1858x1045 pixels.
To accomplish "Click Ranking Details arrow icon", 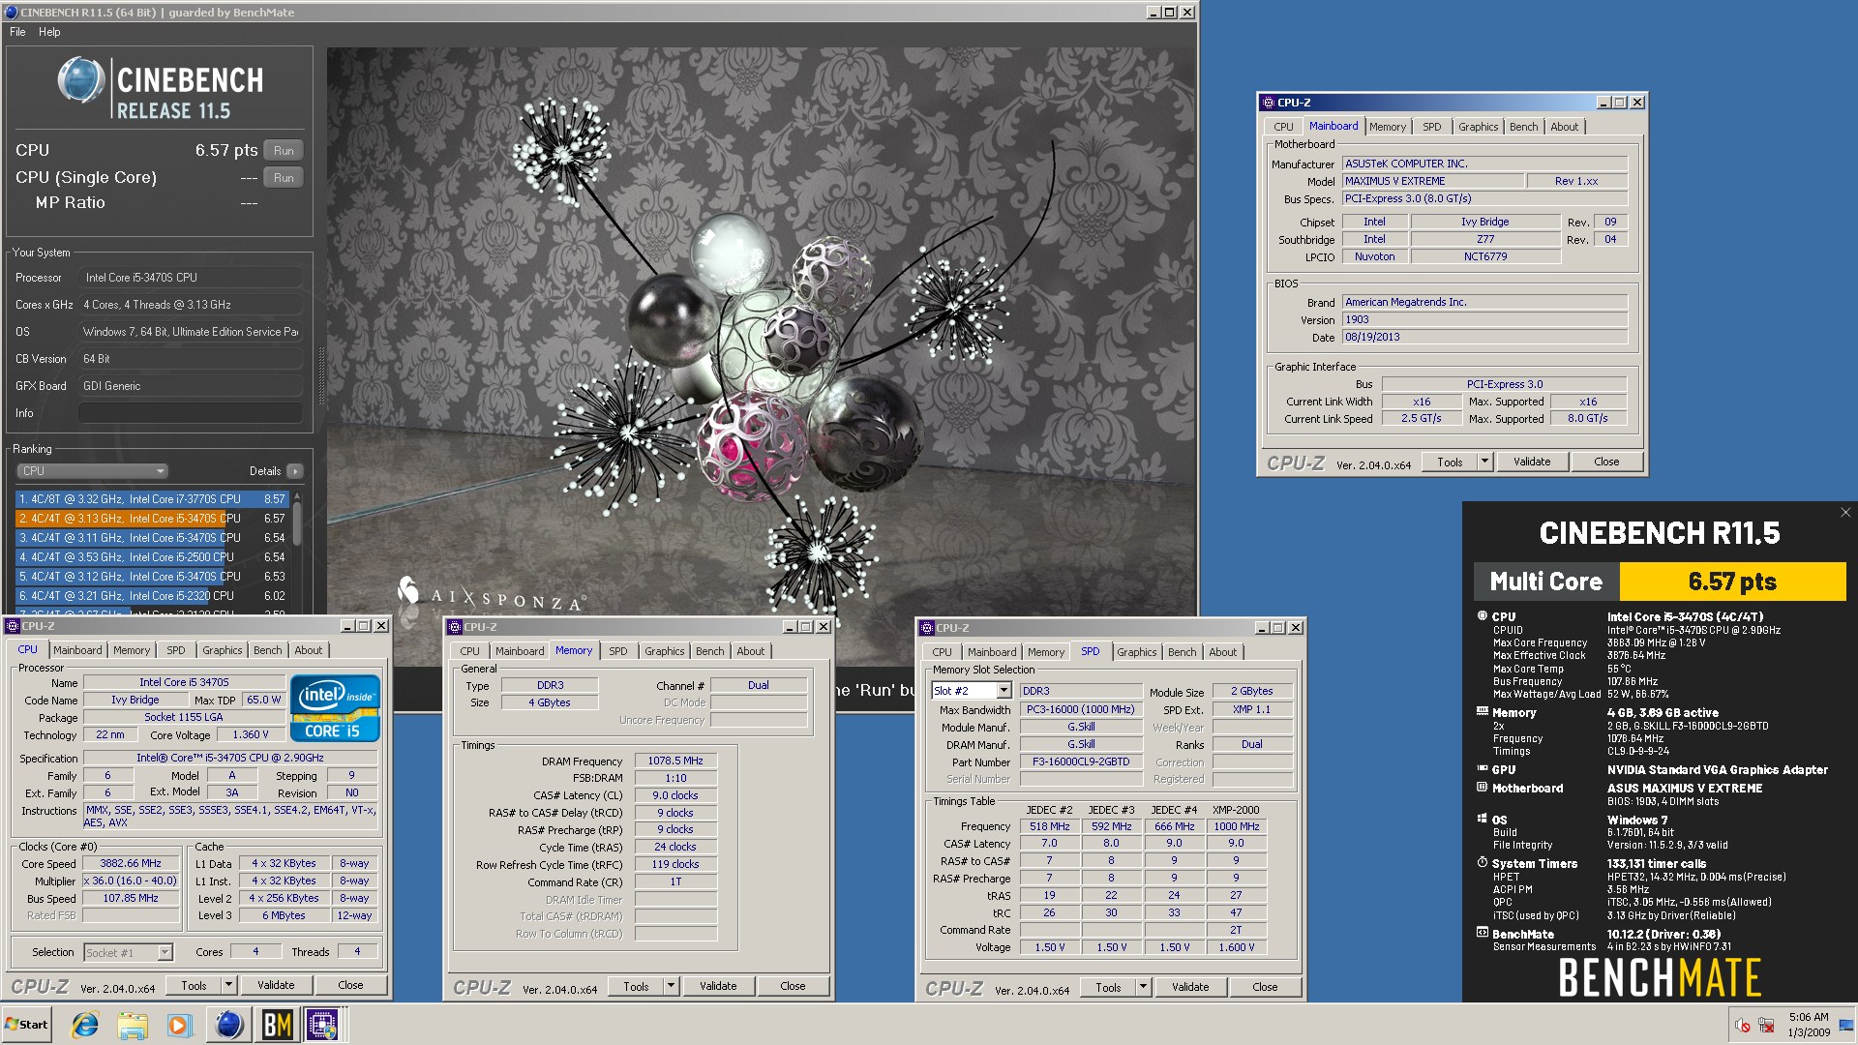I will coord(294,471).
